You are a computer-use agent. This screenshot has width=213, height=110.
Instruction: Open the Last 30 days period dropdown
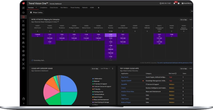pyautogui.click(x=105, y=68)
